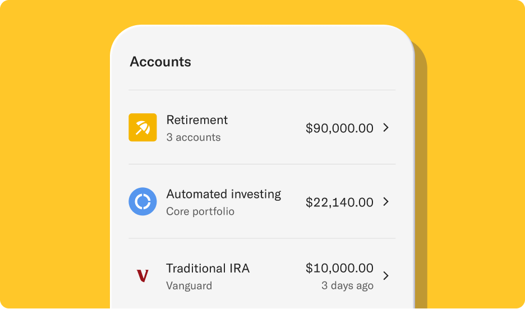Click the "Vanguard" institution subtitle text
525x309 pixels.
click(189, 285)
